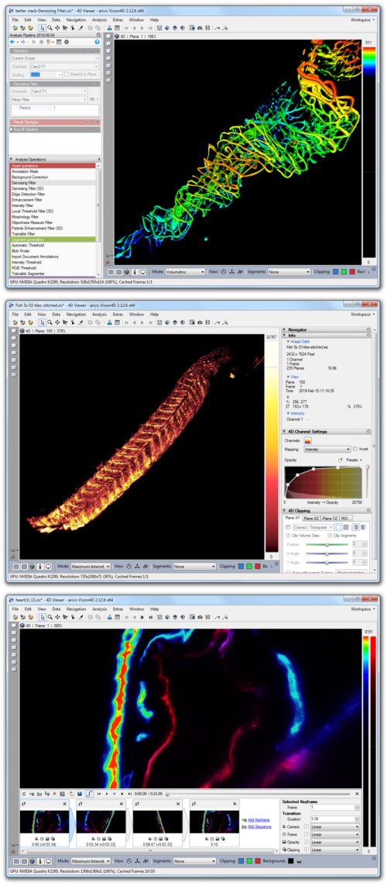Click the Duration field showing 3.34

click(x=333, y=819)
